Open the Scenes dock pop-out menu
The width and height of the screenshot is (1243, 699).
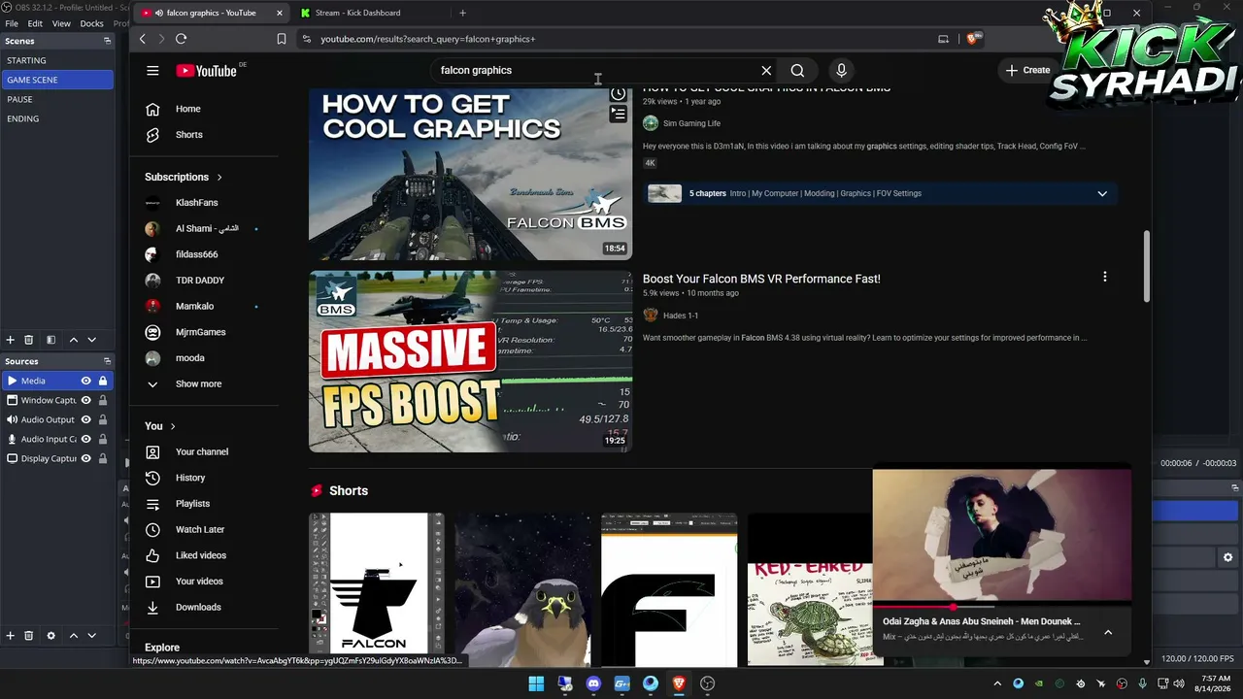click(x=107, y=41)
